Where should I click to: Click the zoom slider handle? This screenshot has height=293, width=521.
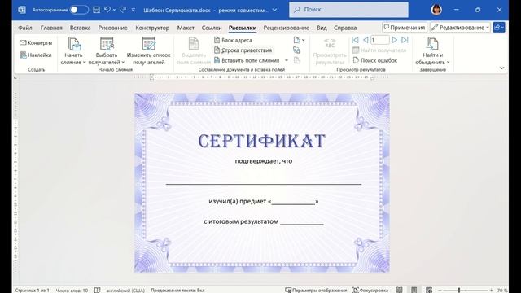459,290
